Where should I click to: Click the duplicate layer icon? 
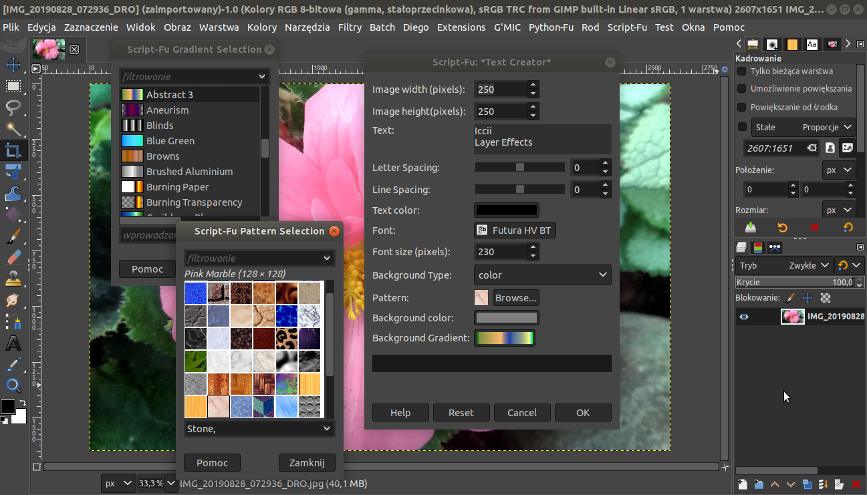point(807,484)
